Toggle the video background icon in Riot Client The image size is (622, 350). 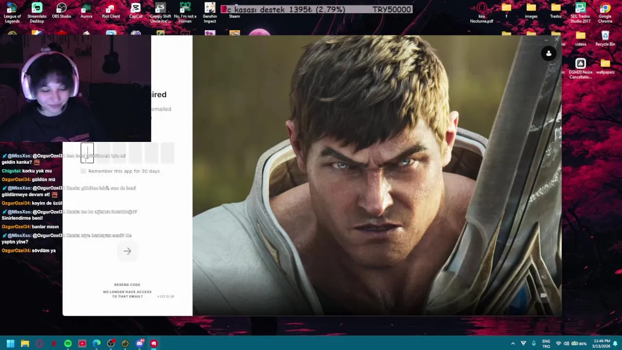544,295
